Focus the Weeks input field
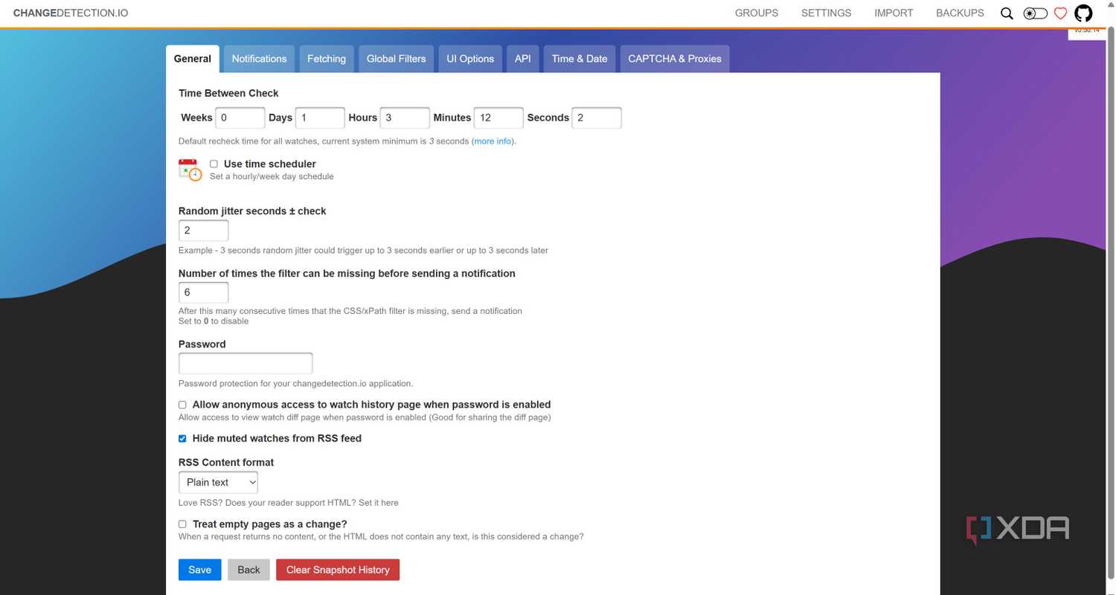The height and width of the screenshot is (595, 1116). (240, 118)
